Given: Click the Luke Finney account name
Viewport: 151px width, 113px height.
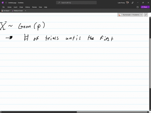Looking at the screenshot, I should coord(121,3).
